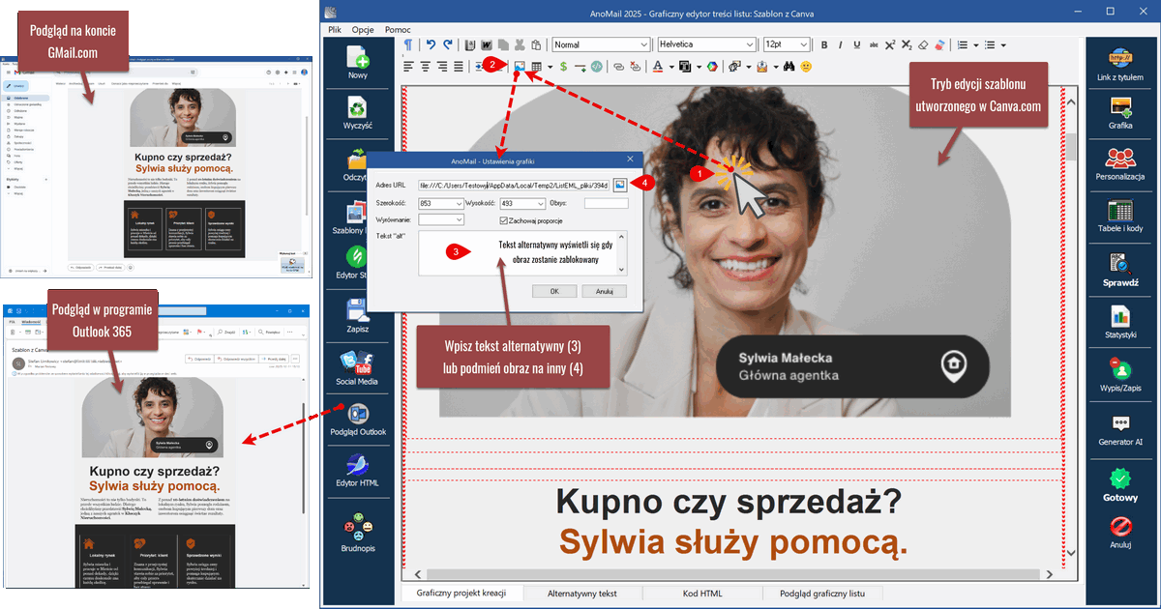Apply strikethrough formatting
Image resolution: width=1161 pixels, height=609 pixels.
874,44
